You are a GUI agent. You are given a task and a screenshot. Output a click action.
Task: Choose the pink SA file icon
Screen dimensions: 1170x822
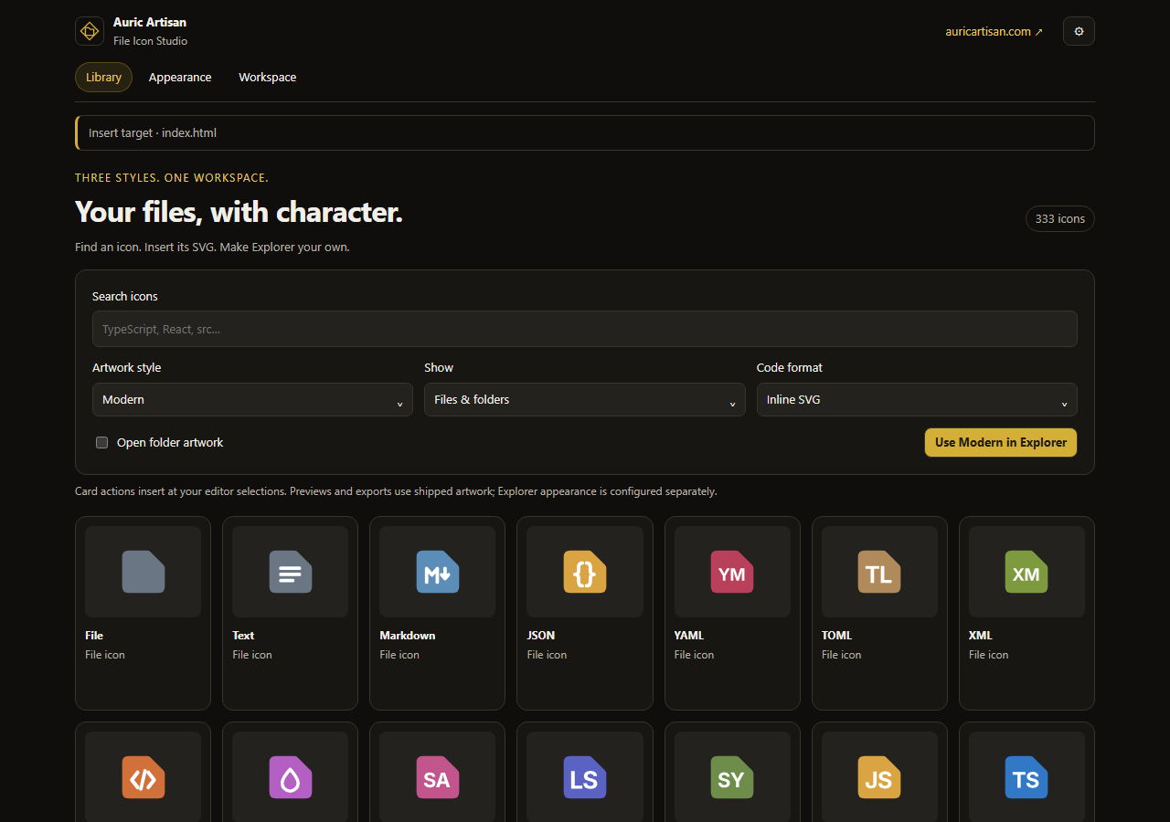click(438, 777)
